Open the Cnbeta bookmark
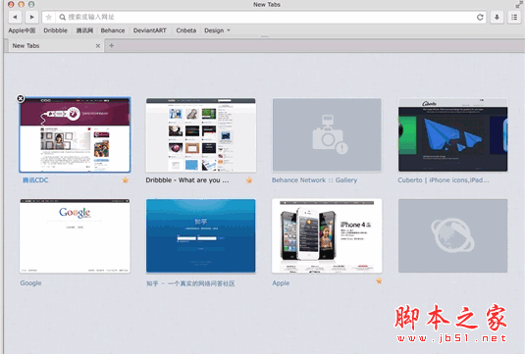 click(186, 30)
